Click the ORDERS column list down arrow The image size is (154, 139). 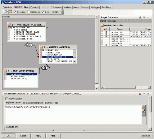point(74,61)
